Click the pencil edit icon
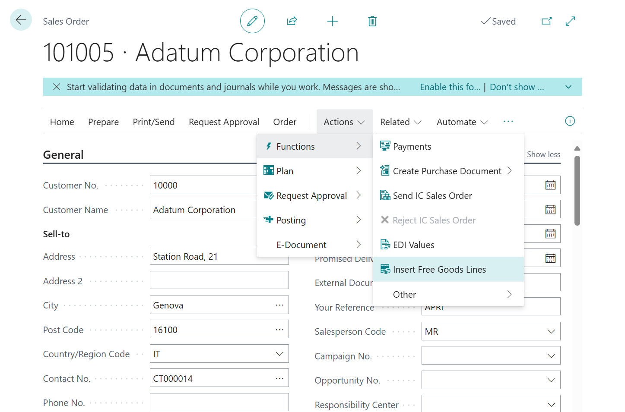The width and height of the screenshot is (625, 412). [252, 21]
